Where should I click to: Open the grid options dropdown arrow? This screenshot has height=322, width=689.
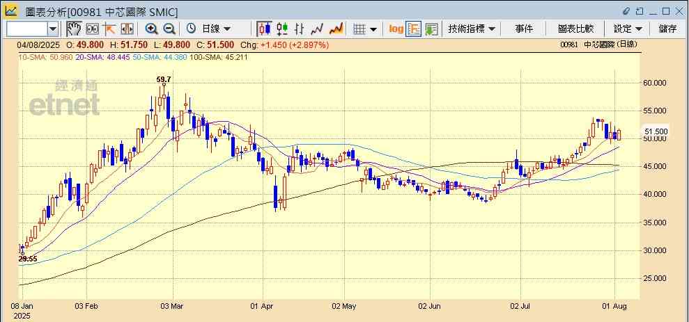click(373, 29)
